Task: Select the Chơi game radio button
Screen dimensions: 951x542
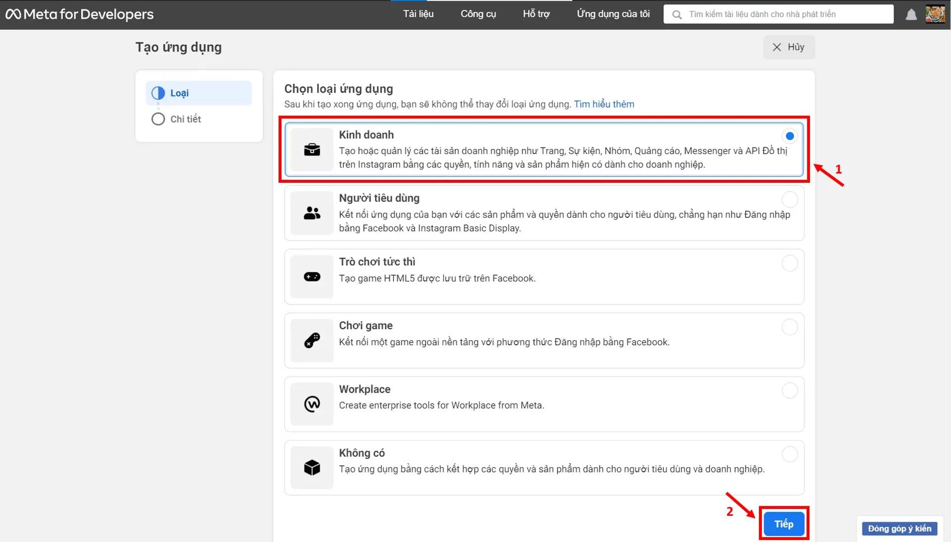Action: pyautogui.click(x=790, y=326)
